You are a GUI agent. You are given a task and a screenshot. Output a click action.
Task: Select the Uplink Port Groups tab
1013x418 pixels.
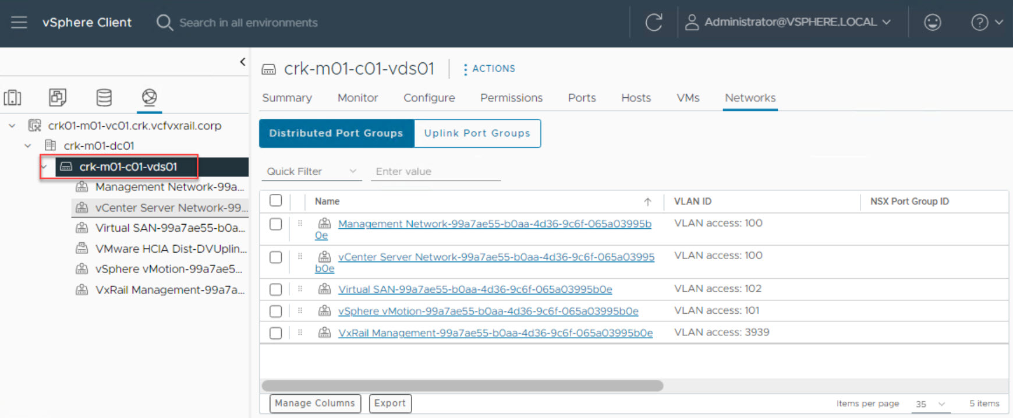(477, 133)
